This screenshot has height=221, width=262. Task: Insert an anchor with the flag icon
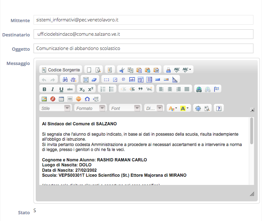[216, 89]
